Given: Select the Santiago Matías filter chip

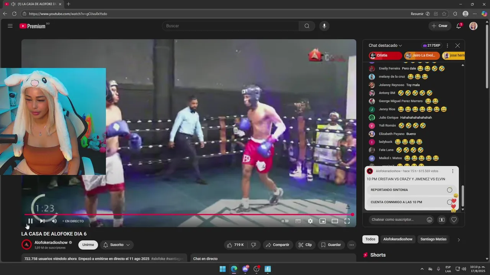Looking at the screenshot, I should [x=433, y=239].
